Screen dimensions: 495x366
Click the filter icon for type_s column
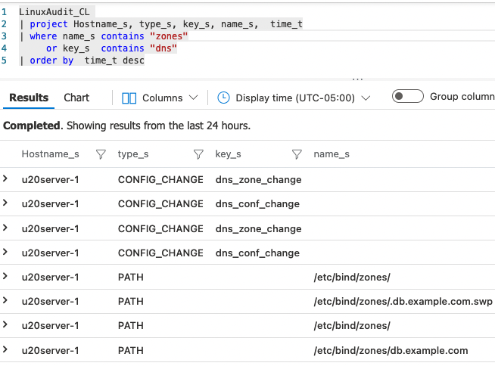point(198,154)
